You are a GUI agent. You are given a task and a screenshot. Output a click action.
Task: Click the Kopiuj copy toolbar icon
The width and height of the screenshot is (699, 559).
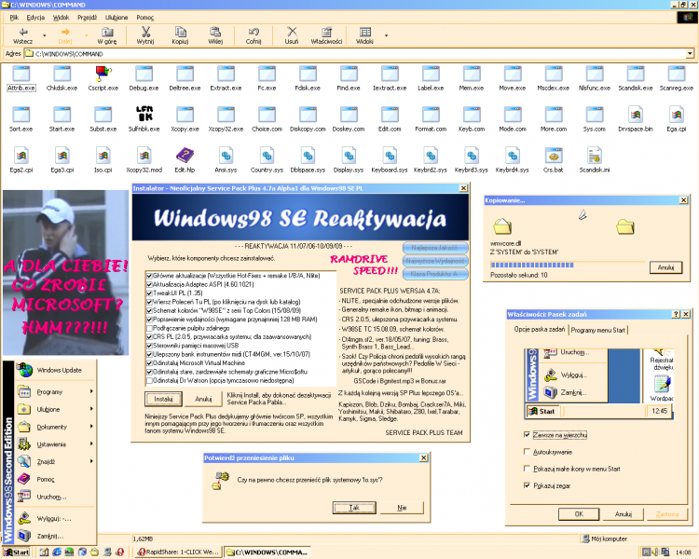(x=180, y=32)
